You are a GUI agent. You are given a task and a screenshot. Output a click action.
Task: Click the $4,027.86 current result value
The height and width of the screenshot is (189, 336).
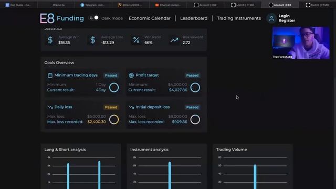coord(178,90)
